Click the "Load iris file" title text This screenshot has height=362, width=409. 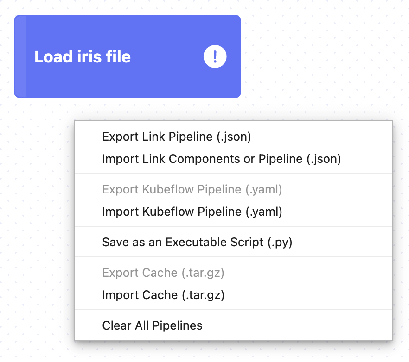(x=83, y=57)
